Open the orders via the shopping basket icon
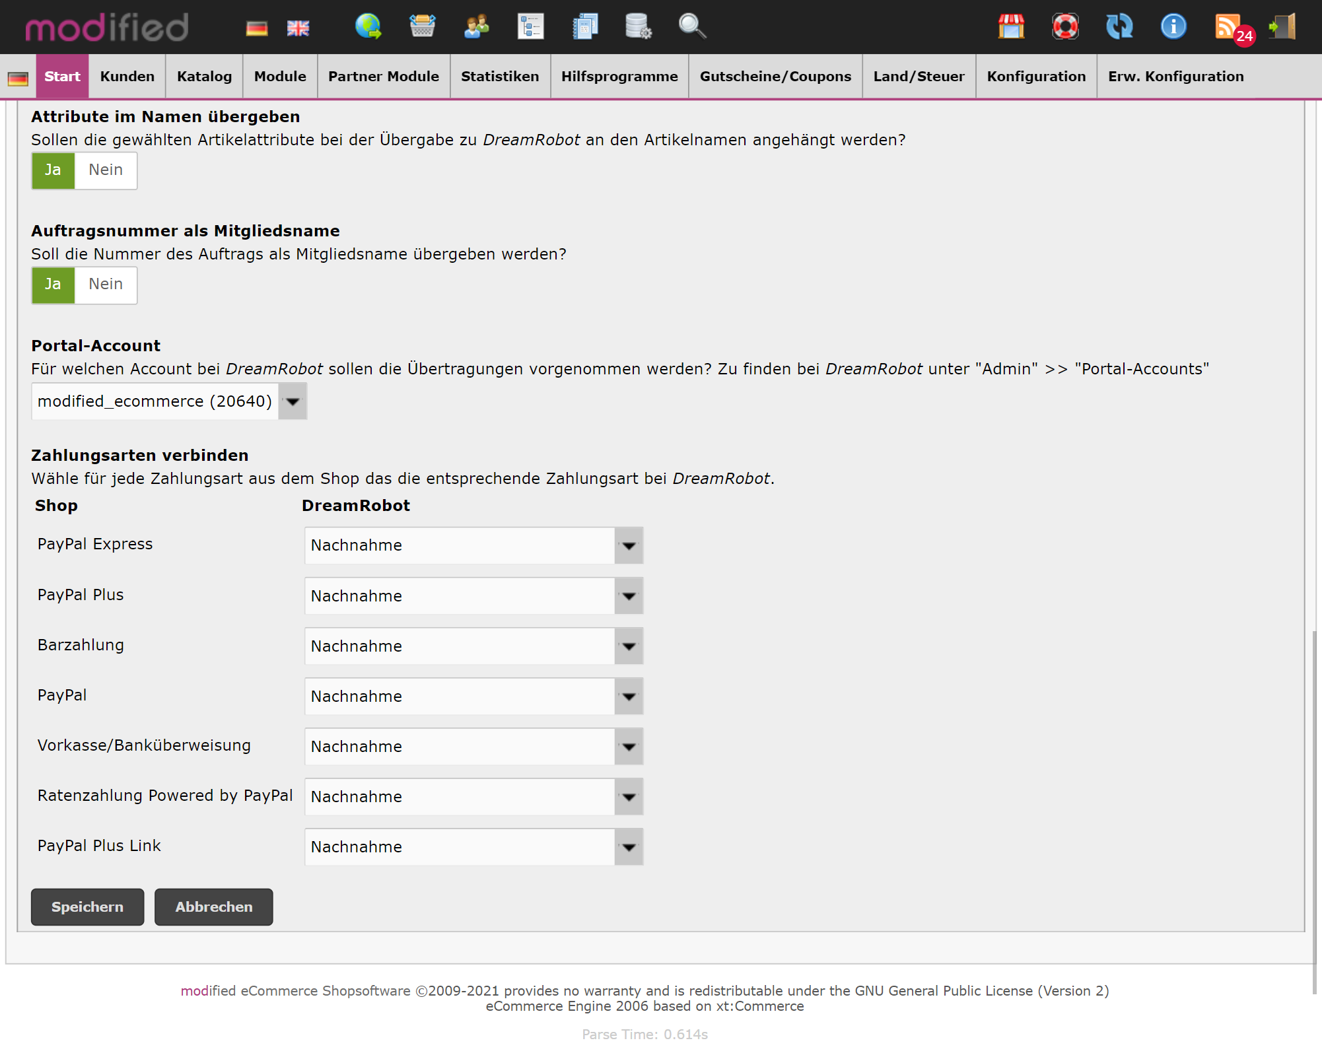This screenshot has height=1057, width=1322. tap(423, 26)
